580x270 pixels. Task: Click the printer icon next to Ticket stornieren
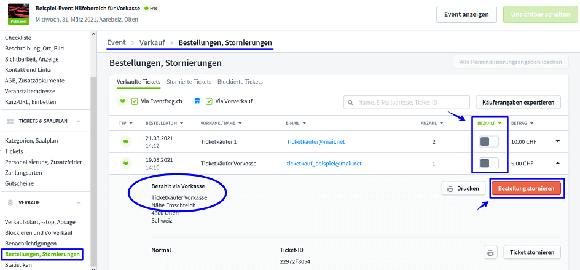click(490, 252)
